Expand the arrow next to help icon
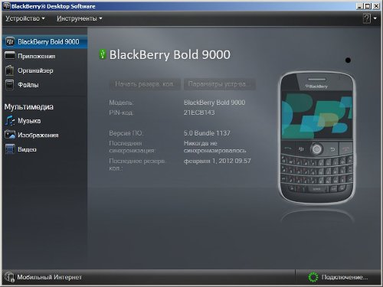Image resolution: width=383 pixels, height=287 pixels. (375, 18)
